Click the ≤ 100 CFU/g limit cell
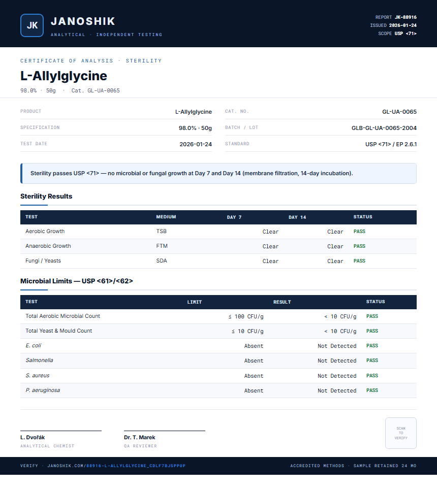This screenshot has height=489, width=437. (246, 316)
